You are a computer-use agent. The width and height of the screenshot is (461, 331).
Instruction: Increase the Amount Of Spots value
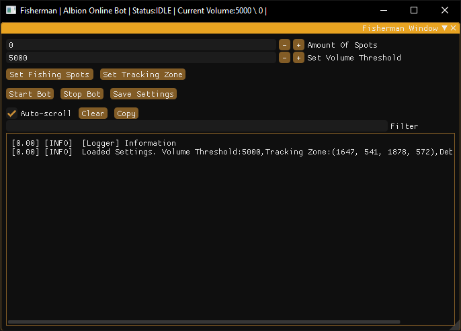click(x=298, y=45)
